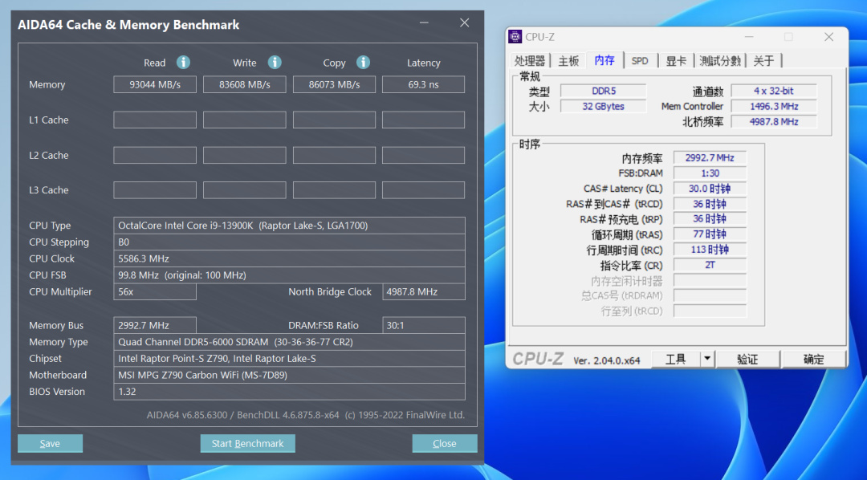This screenshot has width=867, height=480.
Task: Click the BIOS Version value 1.32
Action: [x=289, y=392]
